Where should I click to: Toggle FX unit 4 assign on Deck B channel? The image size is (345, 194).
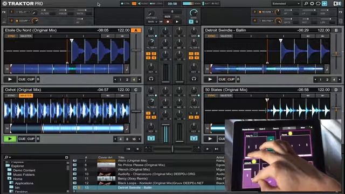coord(197,58)
